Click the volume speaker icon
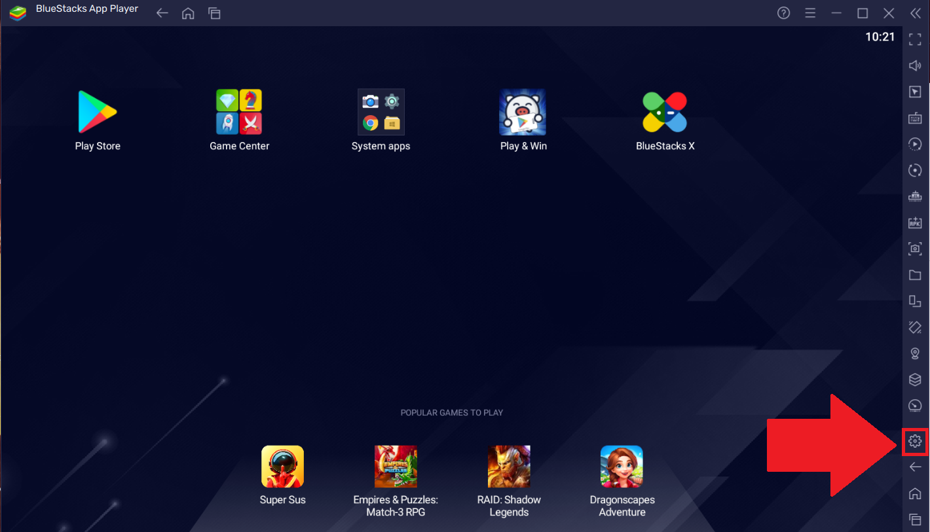The height and width of the screenshot is (532, 930). coord(915,65)
